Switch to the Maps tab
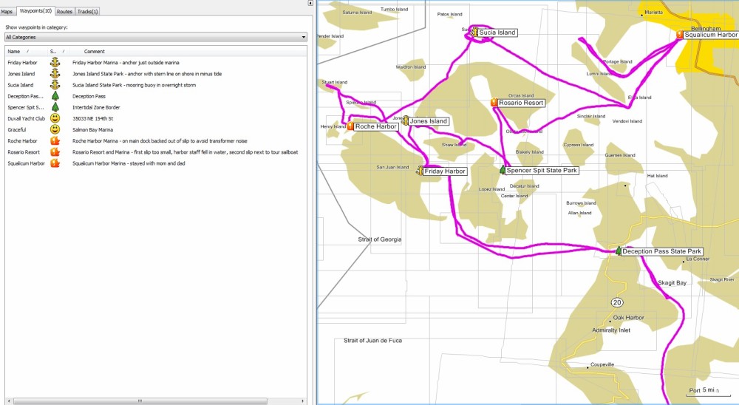The height and width of the screenshot is (405, 739). [x=7, y=12]
